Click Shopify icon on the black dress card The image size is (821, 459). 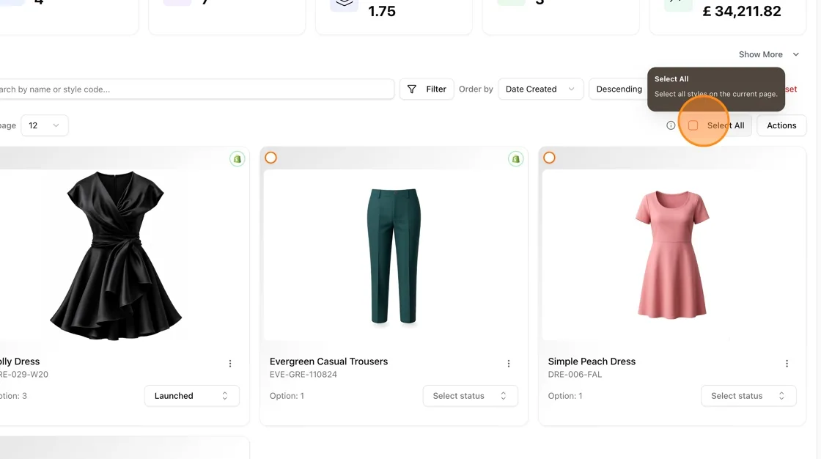pos(238,159)
